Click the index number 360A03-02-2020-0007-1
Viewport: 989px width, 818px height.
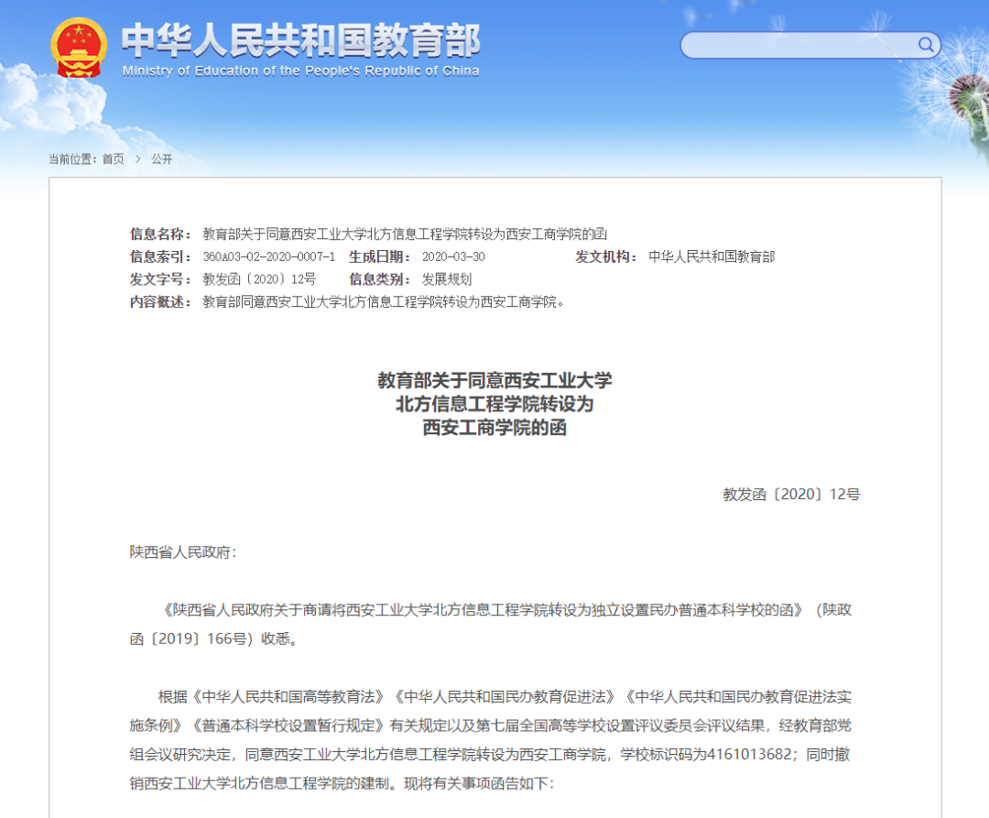tap(268, 256)
